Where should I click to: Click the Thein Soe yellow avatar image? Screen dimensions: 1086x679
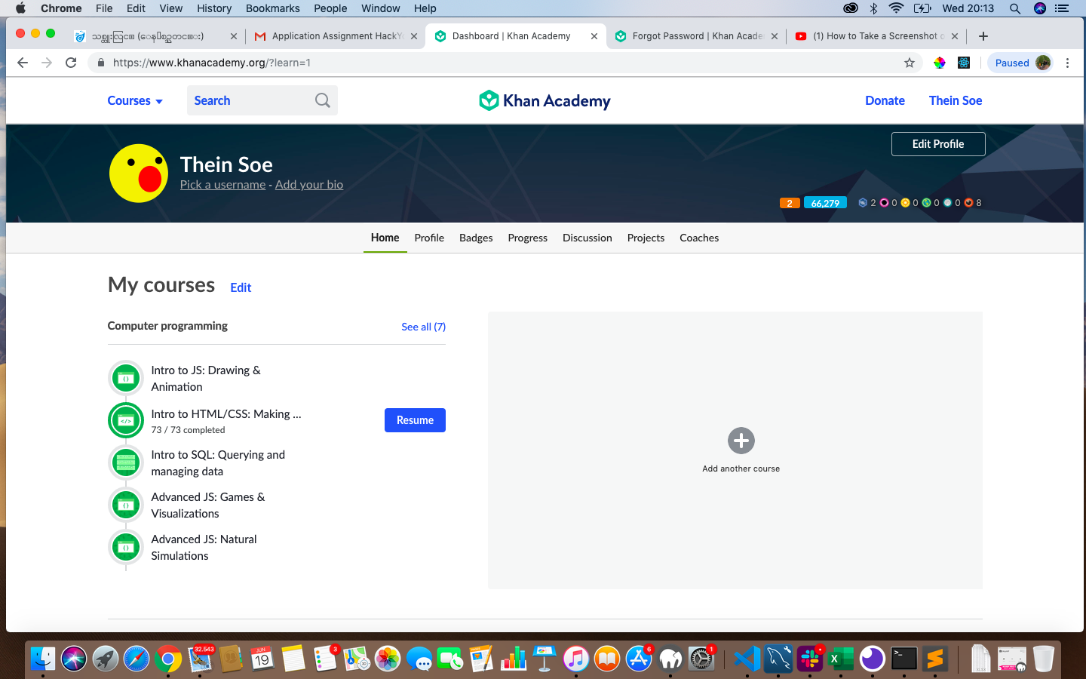(x=139, y=174)
